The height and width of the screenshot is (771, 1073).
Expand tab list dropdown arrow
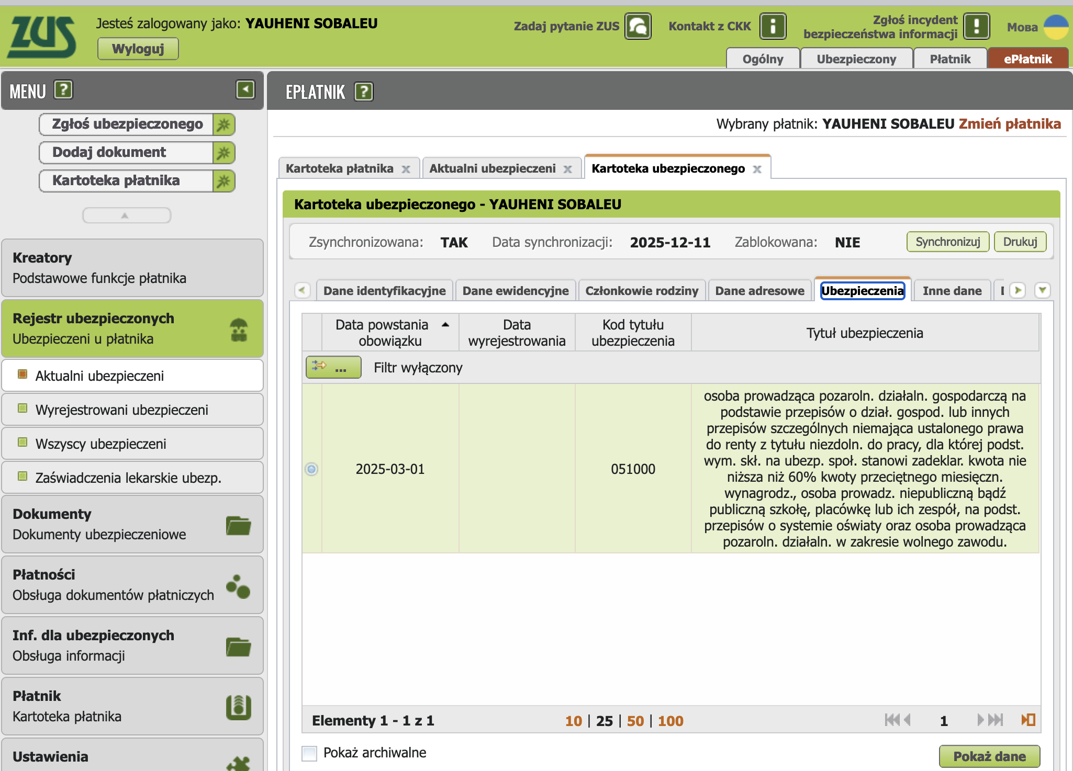point(1043,290)
